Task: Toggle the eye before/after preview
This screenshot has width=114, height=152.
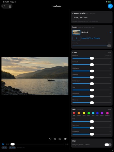Action: pyautogui.click(x=65, y=139)
